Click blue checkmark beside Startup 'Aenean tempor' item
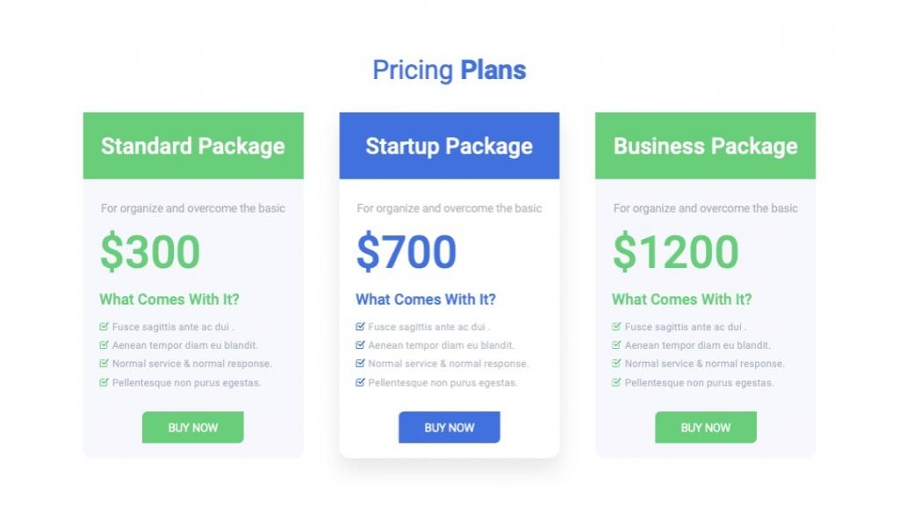This screenshot has height=506, width=899. [x=360, y=344]
